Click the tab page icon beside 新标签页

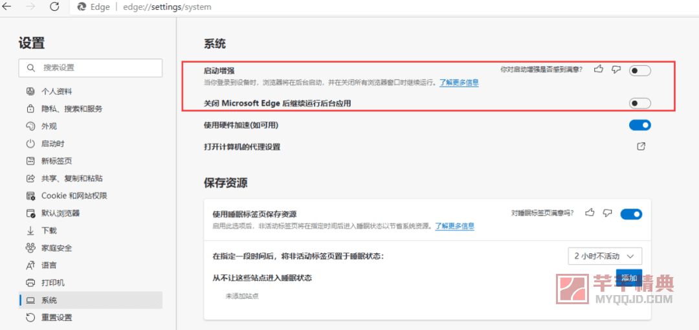[x=31, y=161]
